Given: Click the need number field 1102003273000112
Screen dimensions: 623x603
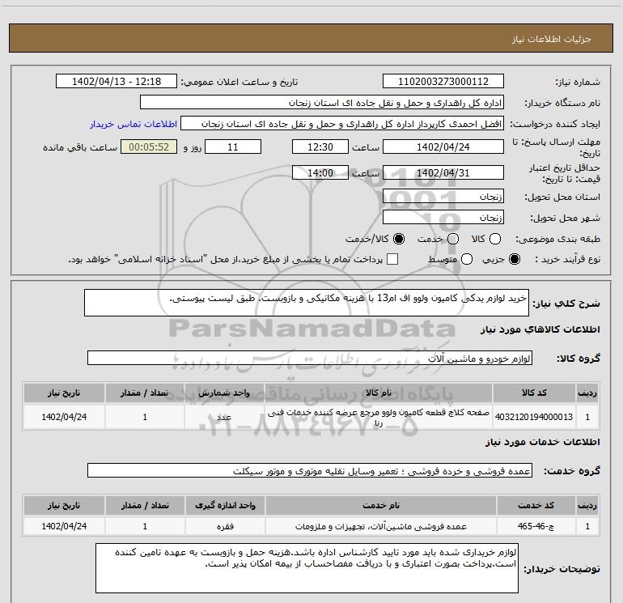Looking at the screenshot, I should [443, 81].
